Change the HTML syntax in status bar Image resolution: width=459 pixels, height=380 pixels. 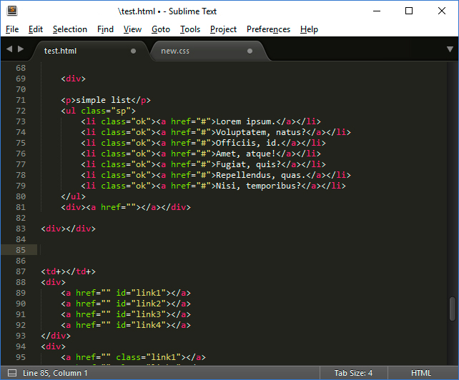[421, 373]
